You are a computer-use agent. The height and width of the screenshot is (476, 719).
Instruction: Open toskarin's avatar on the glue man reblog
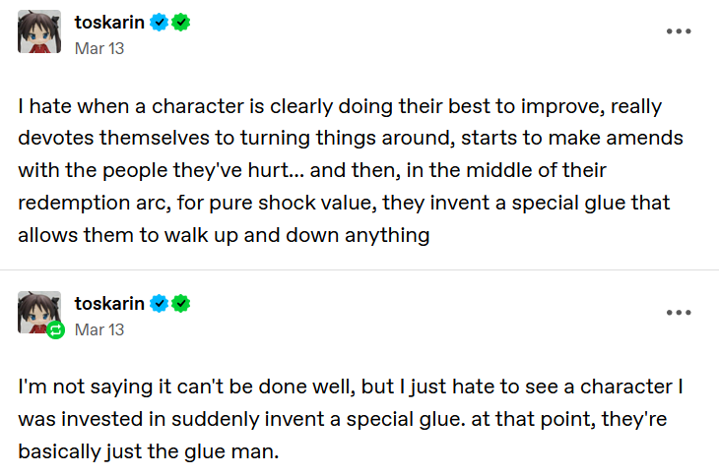[x=39, y=313]
